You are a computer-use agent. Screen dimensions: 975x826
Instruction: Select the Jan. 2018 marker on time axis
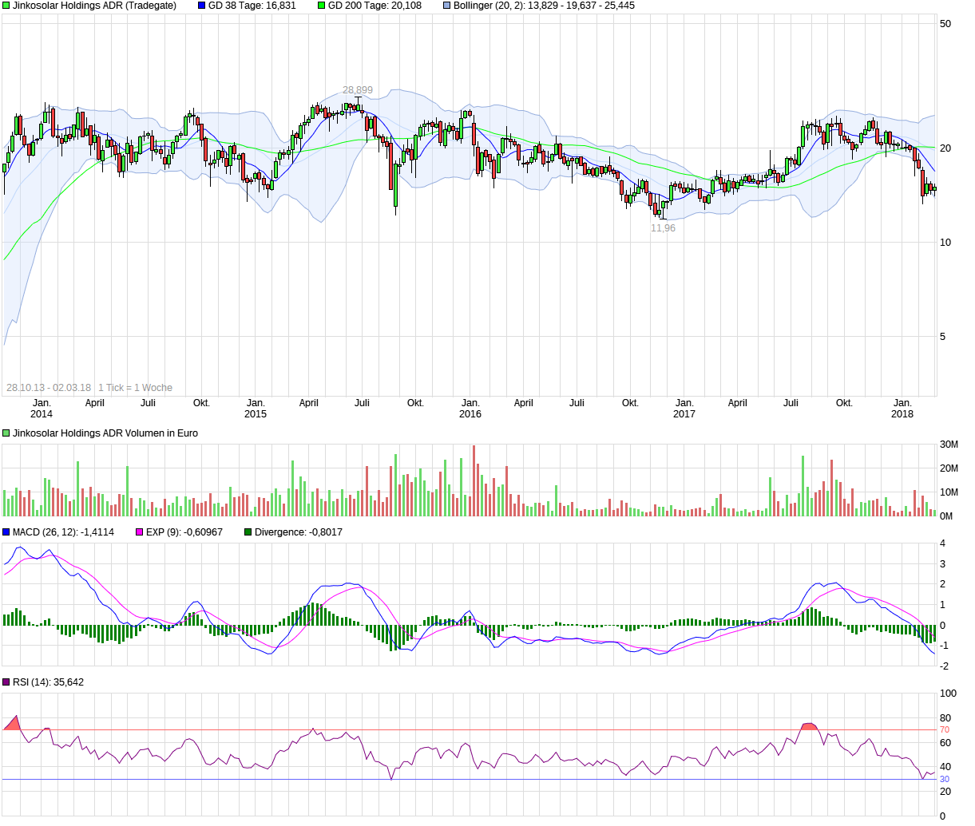pos(902,408)
